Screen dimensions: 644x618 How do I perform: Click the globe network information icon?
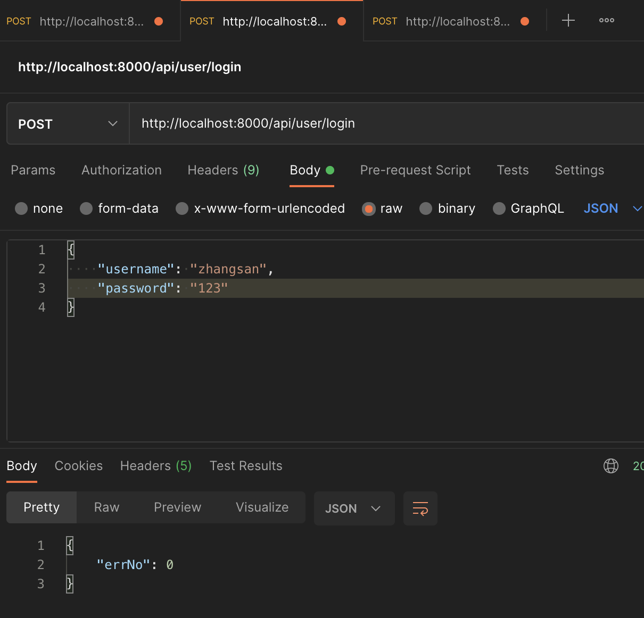coord(610,466)
